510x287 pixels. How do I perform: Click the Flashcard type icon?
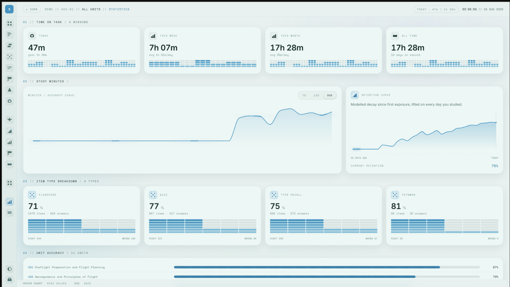click(x=32, y=195)
